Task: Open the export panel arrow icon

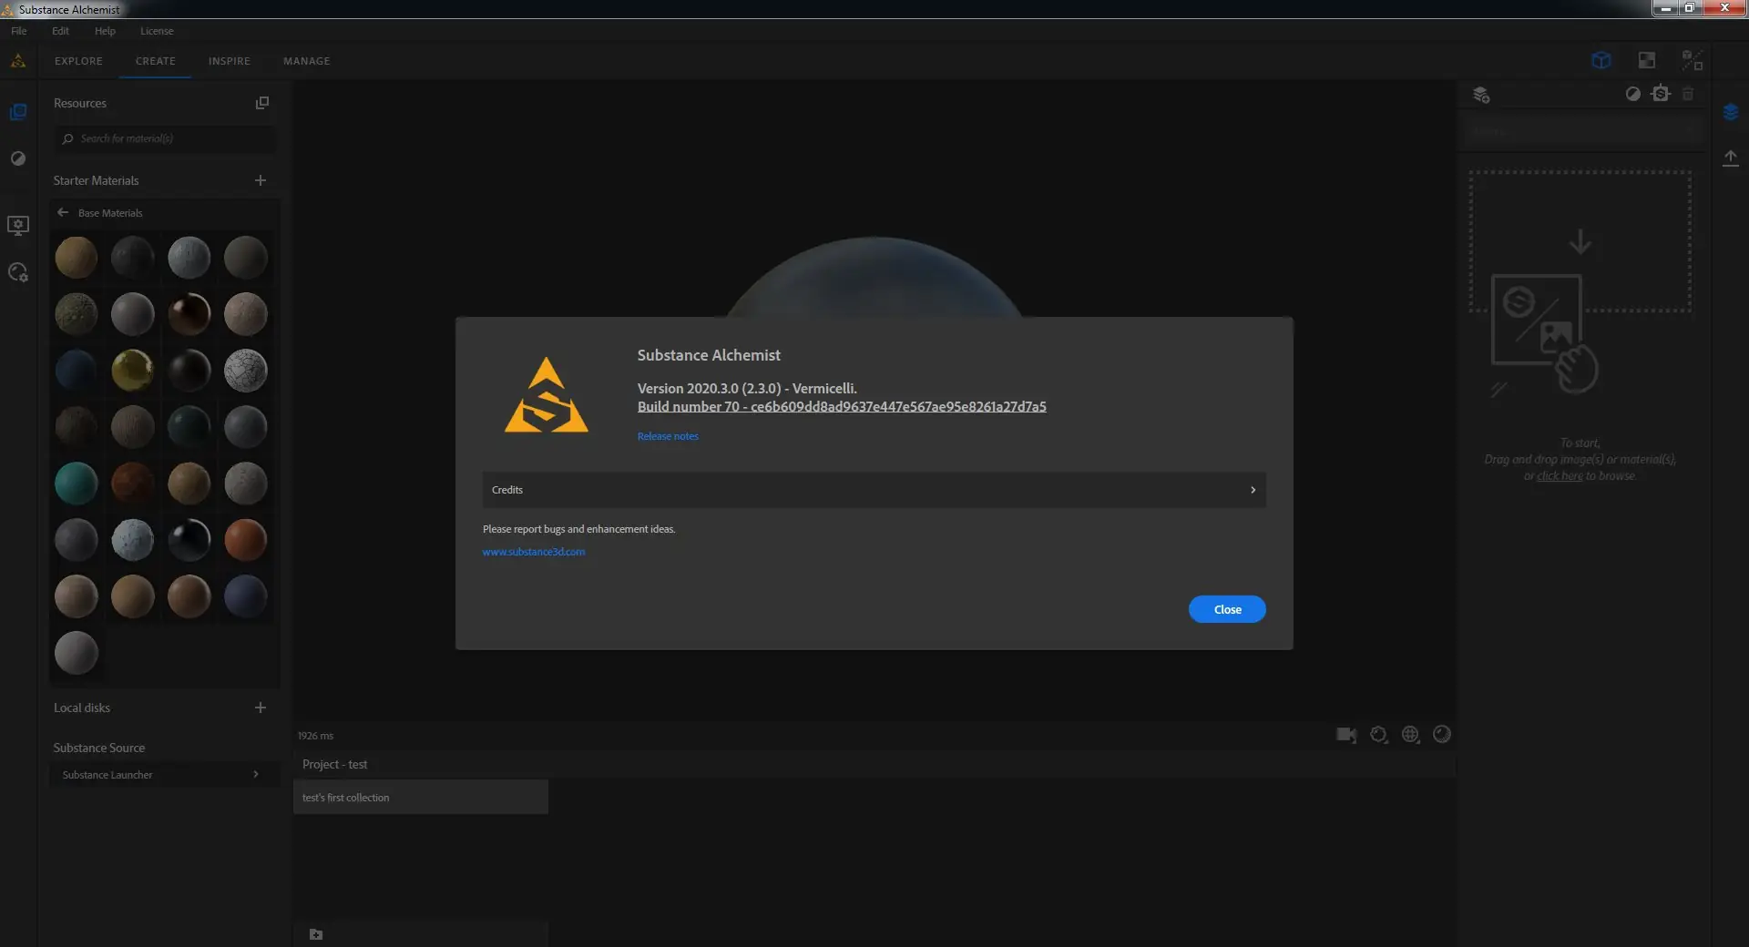Action: click(x=1731, y=158)
